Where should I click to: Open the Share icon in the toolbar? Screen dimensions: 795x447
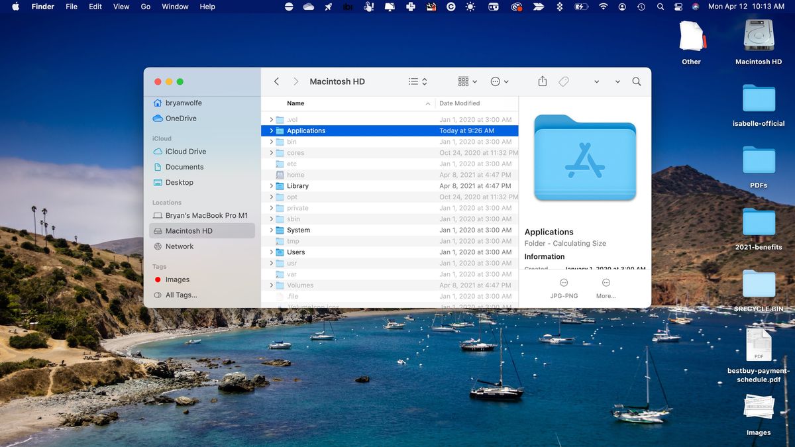(x=542, y=81)
